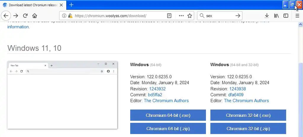Open the Firefox hamburger menu
Viewport: 303px width, 137px height.
[297, 16]
